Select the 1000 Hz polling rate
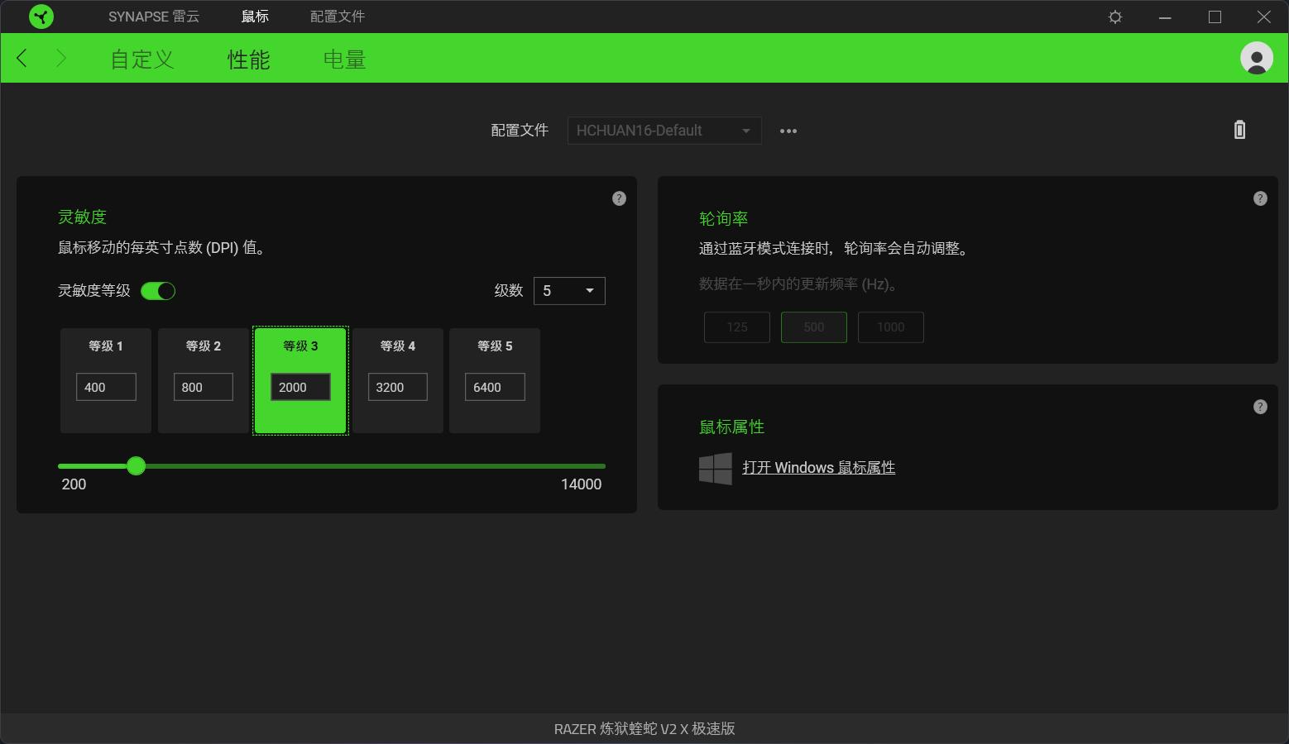1289x744 pixels. pyautogui.click(x=890, y=327)
